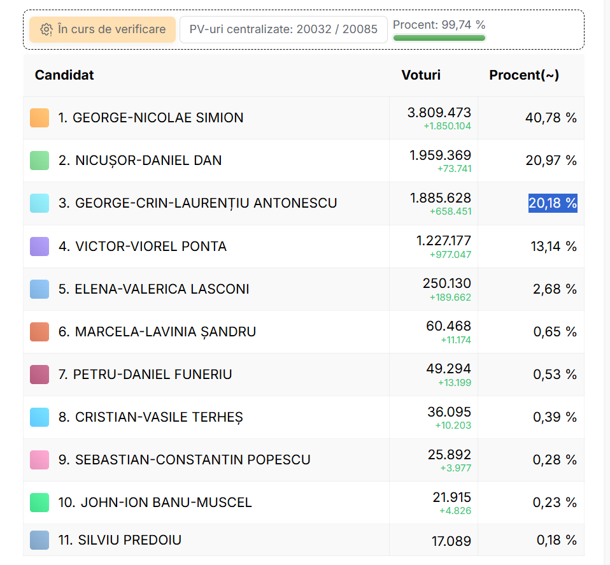Select candidate name Cristian-Vasile Terheș
Viewport: 610px width, 565px height.
click(x=159, y=417)
